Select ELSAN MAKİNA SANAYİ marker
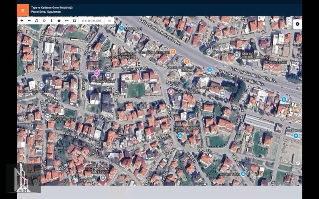Viewport: 319px width, 199px height. [103, 178]
